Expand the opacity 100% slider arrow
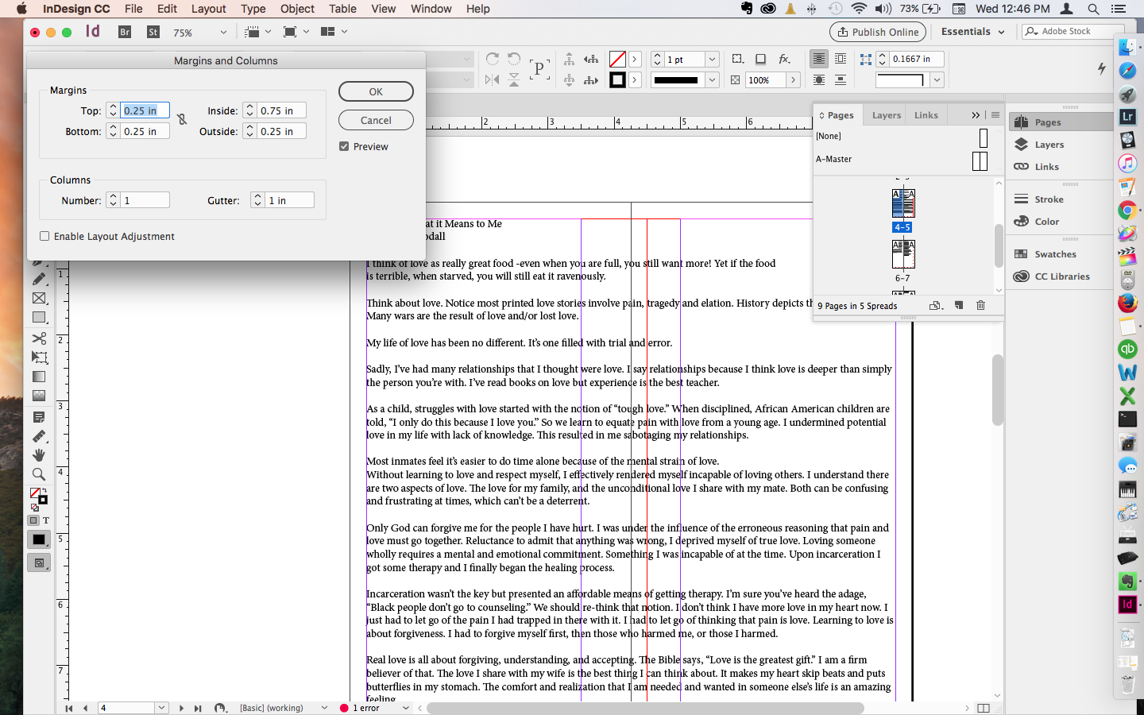 793,80
